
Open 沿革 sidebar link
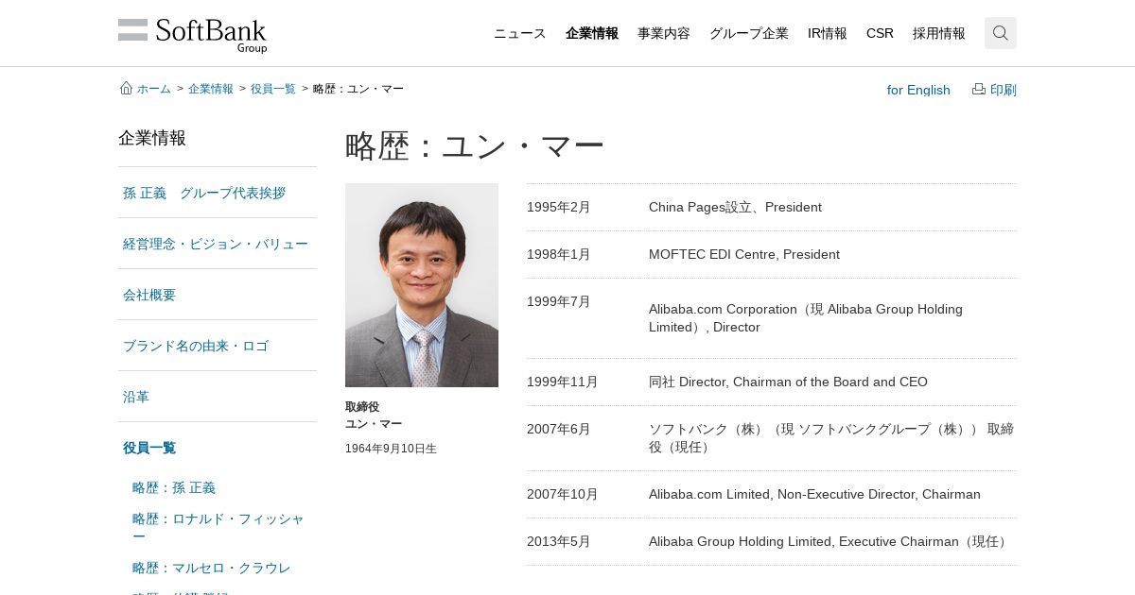(136, 397)
